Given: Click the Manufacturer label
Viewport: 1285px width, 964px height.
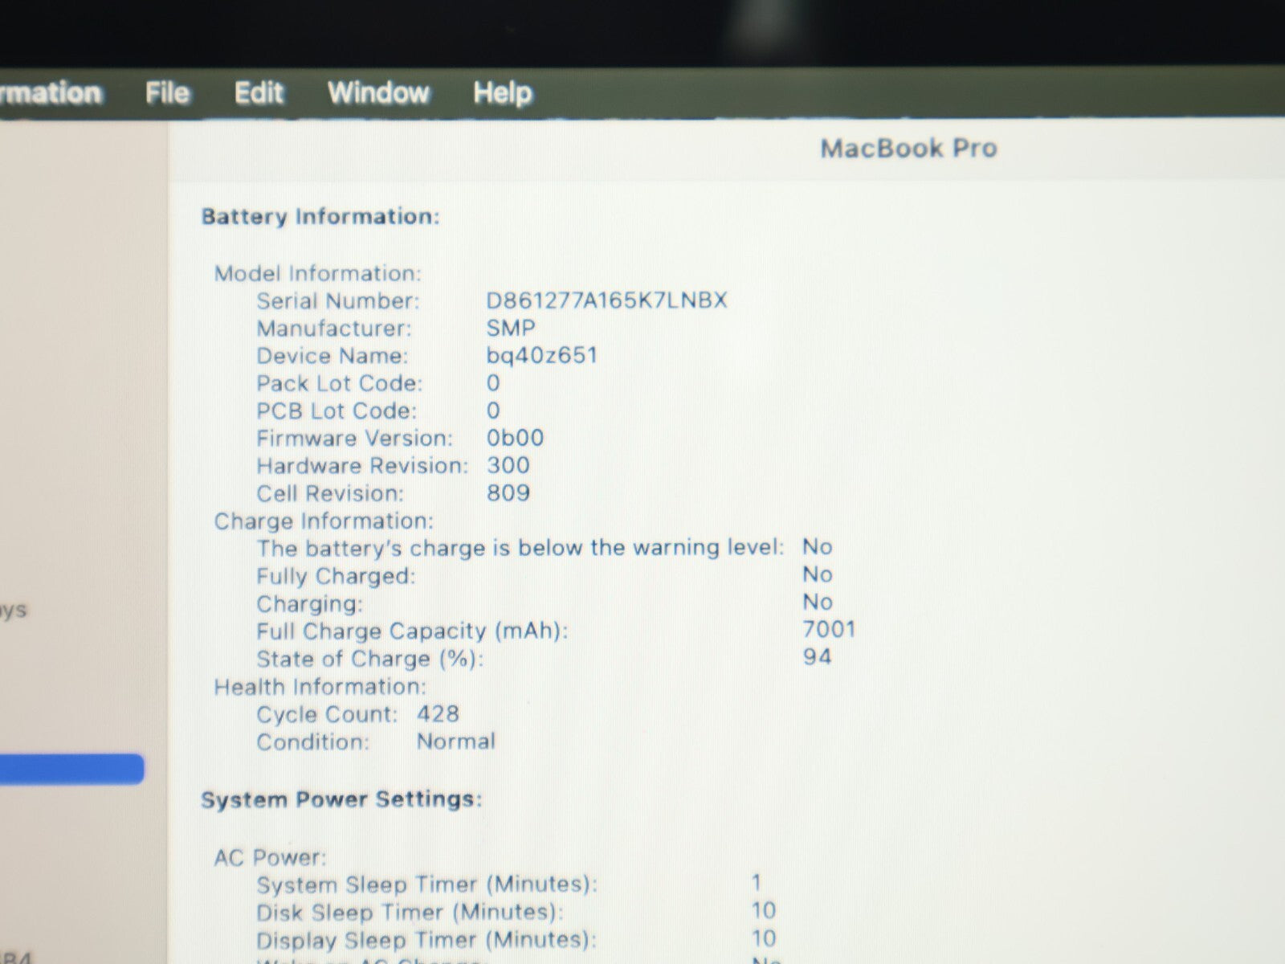Looking at the screenshot, I should (x=333, y=329).
